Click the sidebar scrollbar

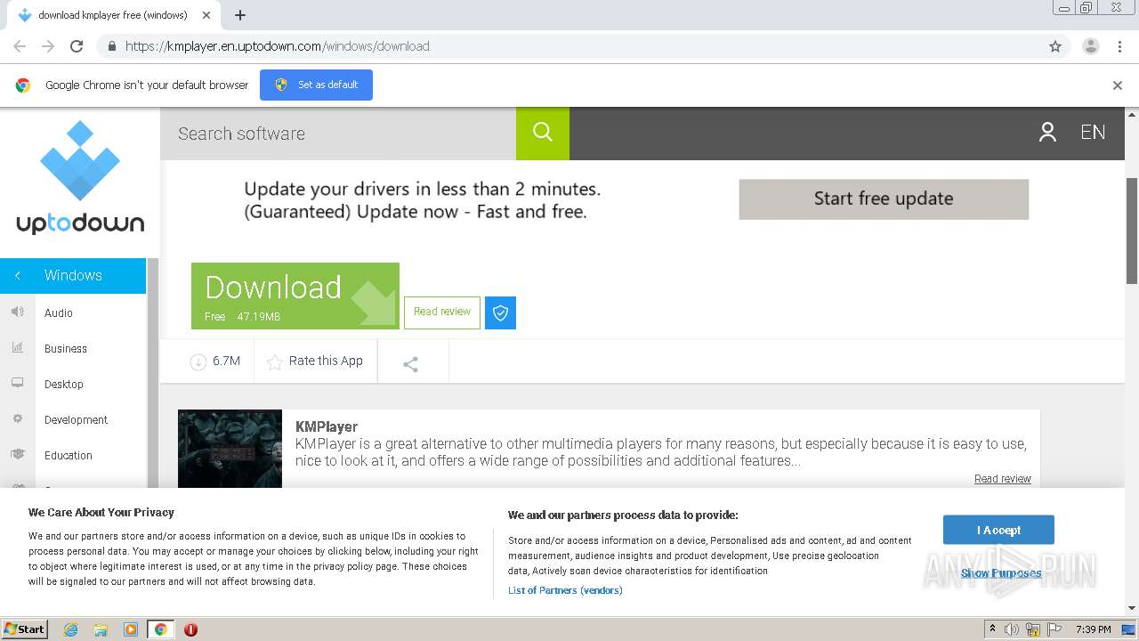152,374
